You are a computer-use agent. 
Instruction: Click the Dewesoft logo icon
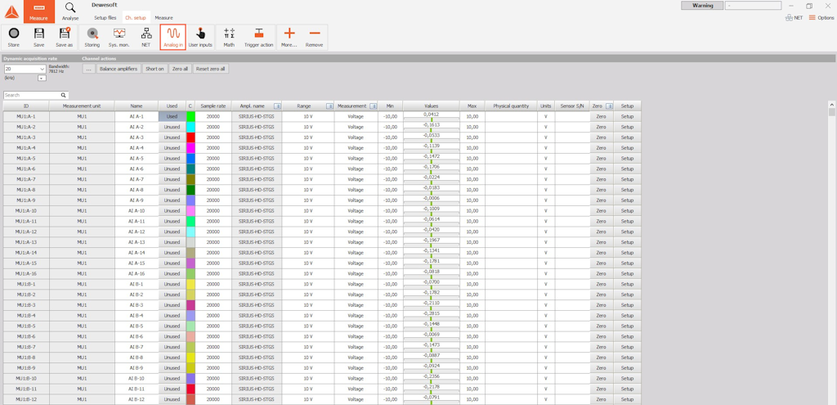(11, 11)
